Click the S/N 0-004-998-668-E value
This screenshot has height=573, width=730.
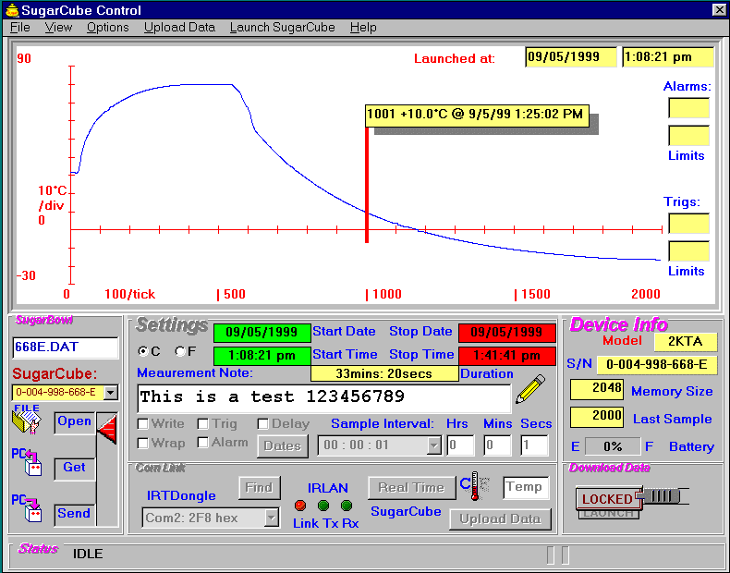pyautogui.click(x=657, y=364)
